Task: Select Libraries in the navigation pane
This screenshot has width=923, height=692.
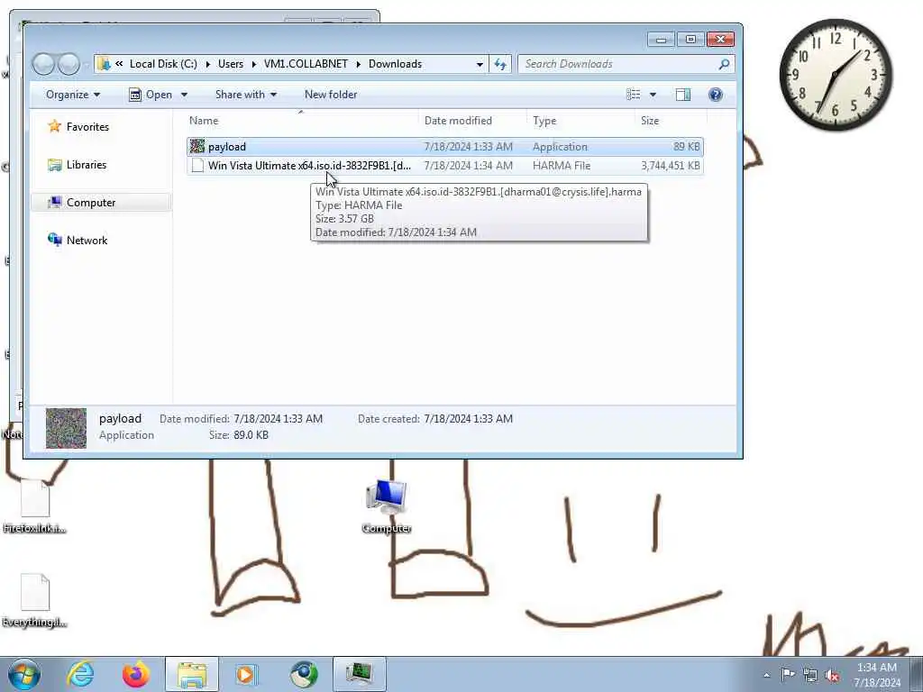Action: (x=78, y=165)
